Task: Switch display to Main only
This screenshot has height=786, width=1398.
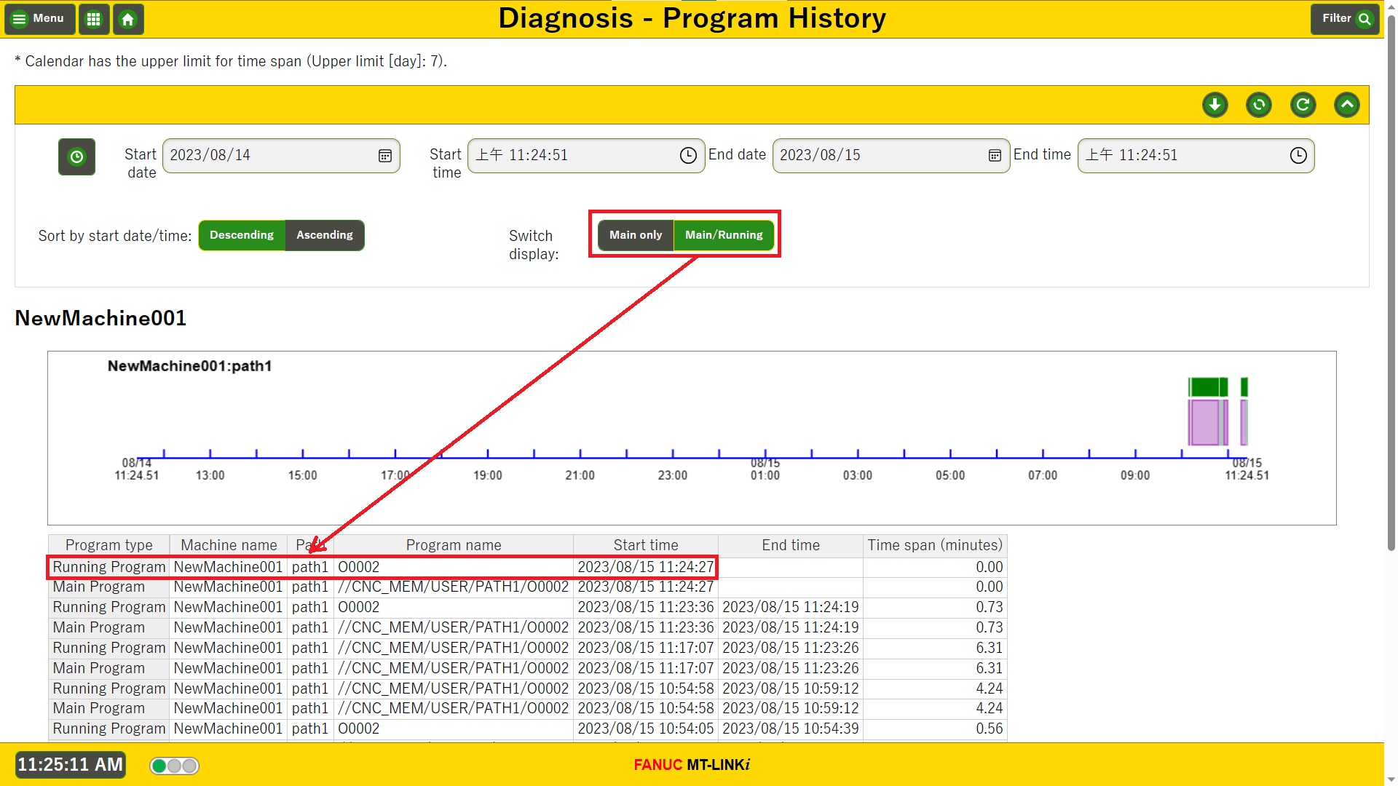Action: tap(636, 235)
